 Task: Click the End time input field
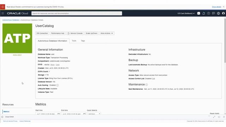[73, 114]
